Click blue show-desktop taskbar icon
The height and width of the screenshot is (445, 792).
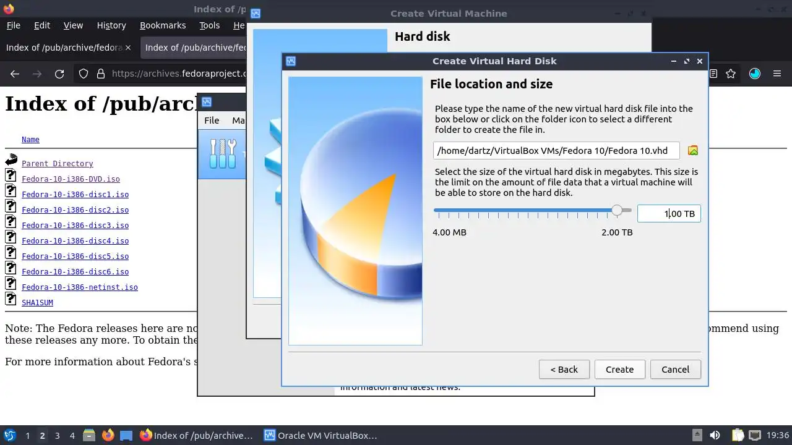[126, 435]
